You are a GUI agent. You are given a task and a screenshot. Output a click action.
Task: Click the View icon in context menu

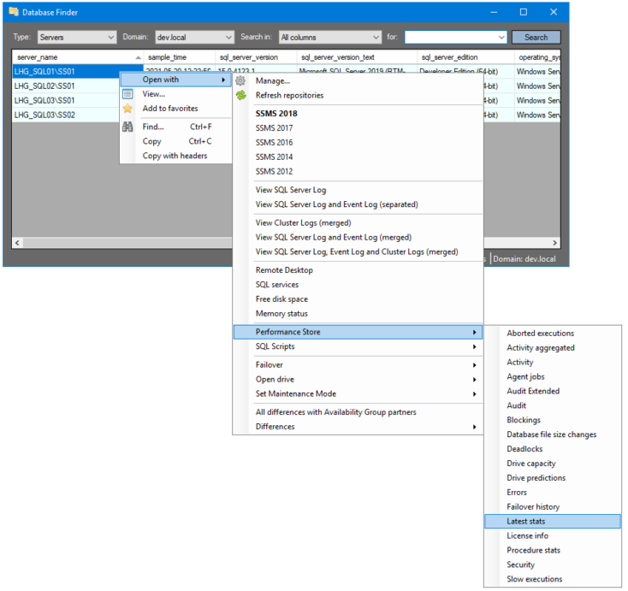click(127, 94)
